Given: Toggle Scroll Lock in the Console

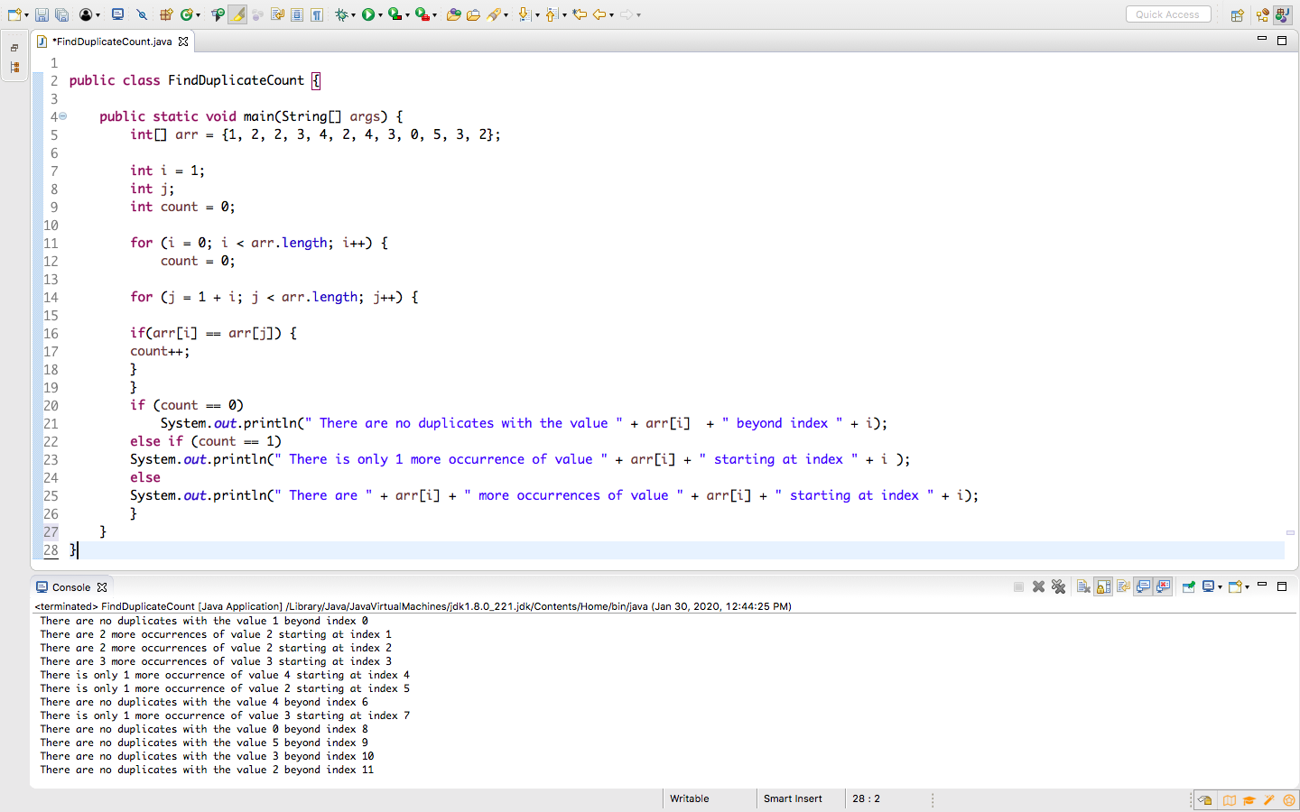Looking at the screenshot, I should pyautogui.click(x=1103, y=586).
